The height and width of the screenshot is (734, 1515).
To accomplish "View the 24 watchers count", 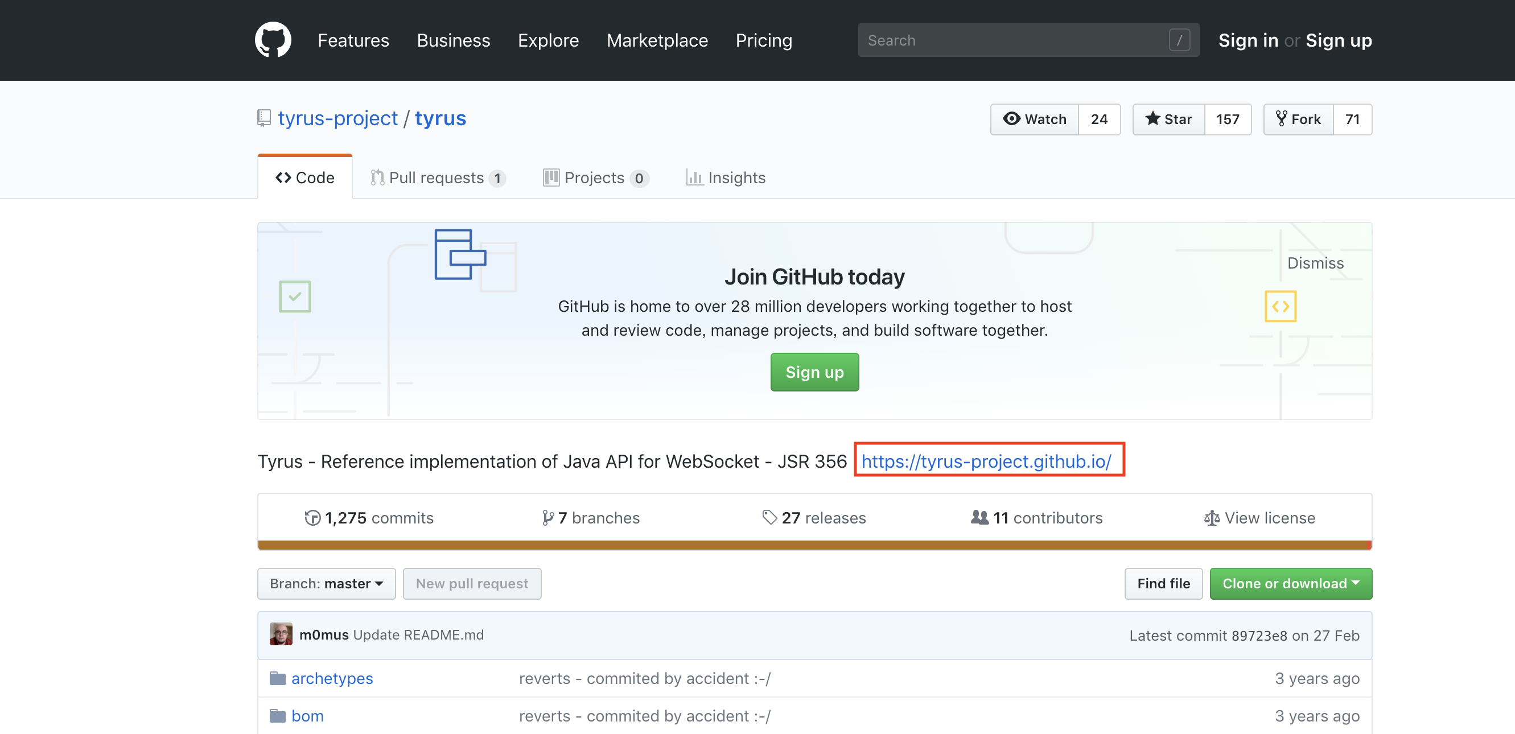I will tap(1099, 119).
